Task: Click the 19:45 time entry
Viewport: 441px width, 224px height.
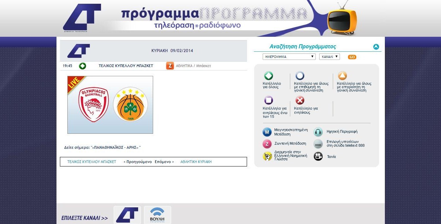Action: (67, 66)
